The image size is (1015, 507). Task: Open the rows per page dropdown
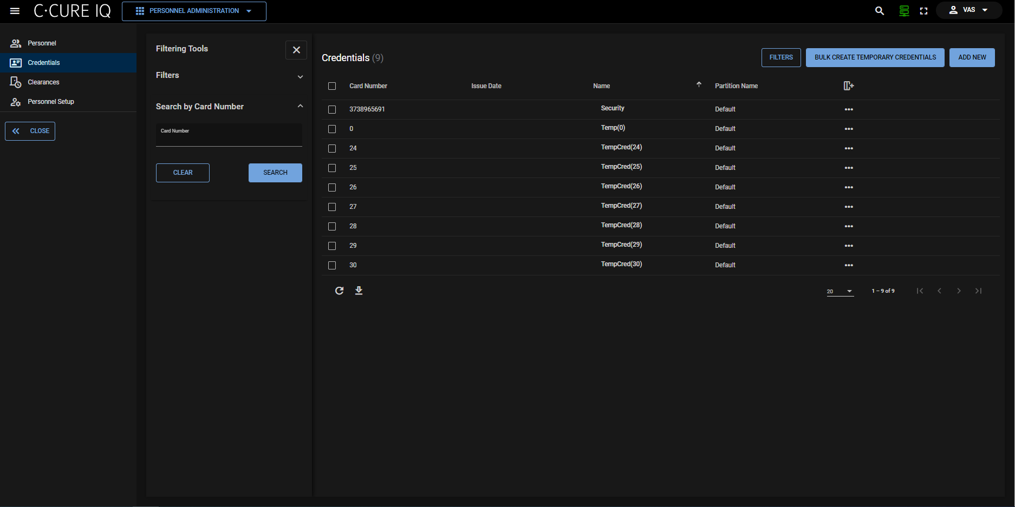pyautogui.click(x=840, y=291)
